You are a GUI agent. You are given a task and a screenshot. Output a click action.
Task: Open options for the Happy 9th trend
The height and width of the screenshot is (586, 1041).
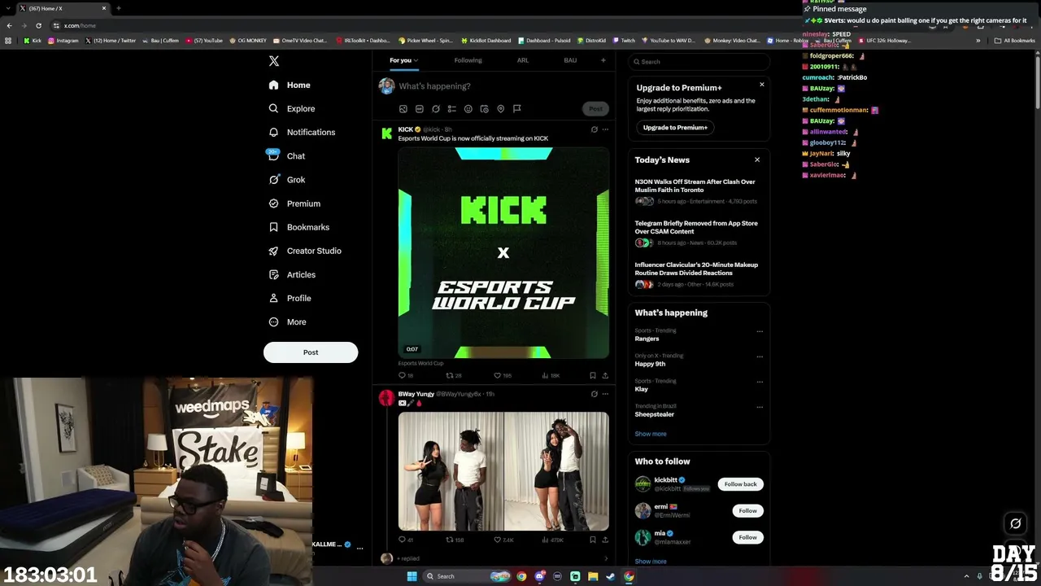click(760, 356)
